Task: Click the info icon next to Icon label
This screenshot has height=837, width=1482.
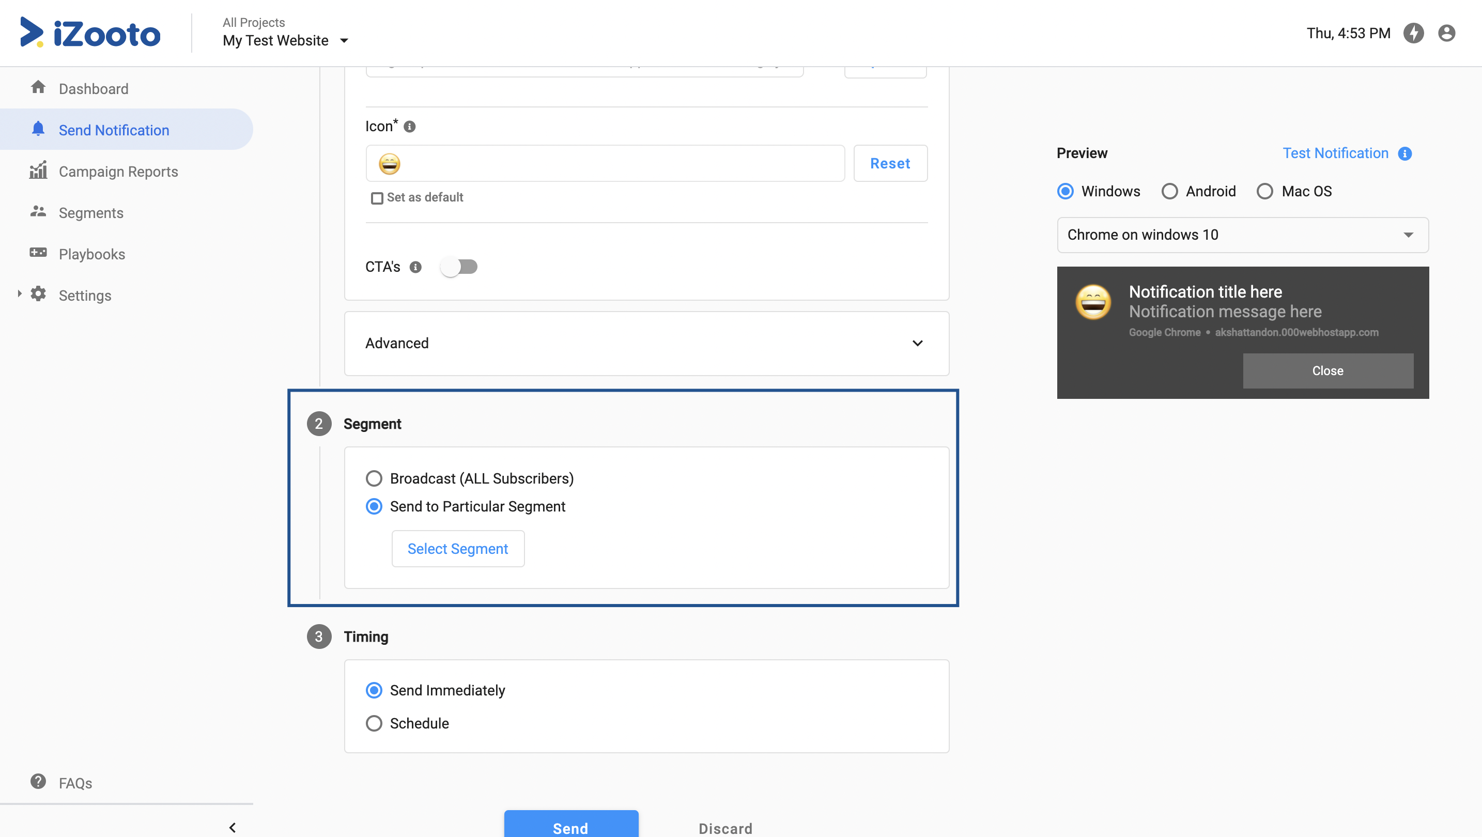Action: [410, 127]
